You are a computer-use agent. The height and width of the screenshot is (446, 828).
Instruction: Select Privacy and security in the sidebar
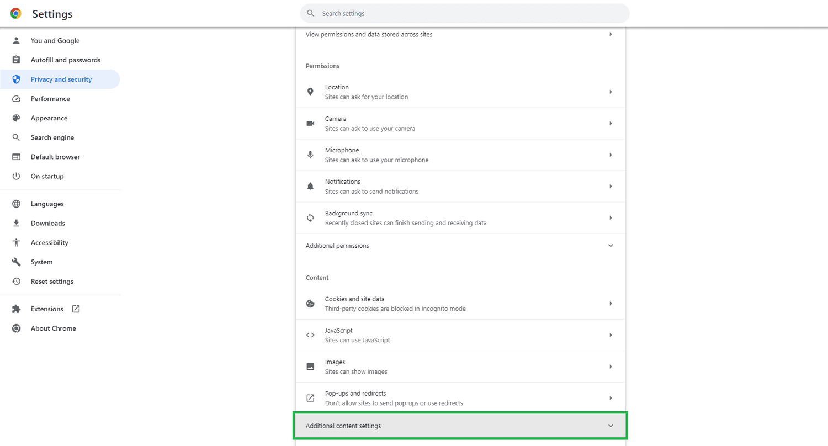[x=61, y=79]
